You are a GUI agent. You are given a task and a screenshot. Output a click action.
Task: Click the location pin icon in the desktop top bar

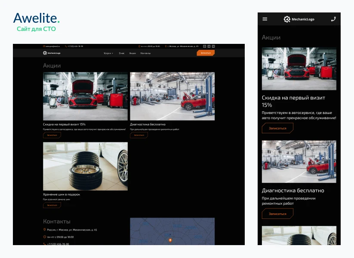pyautogui.click(x=166, y=46)
